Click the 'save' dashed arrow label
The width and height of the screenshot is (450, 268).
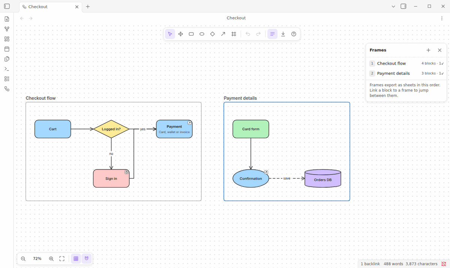(x=287, y=178)
